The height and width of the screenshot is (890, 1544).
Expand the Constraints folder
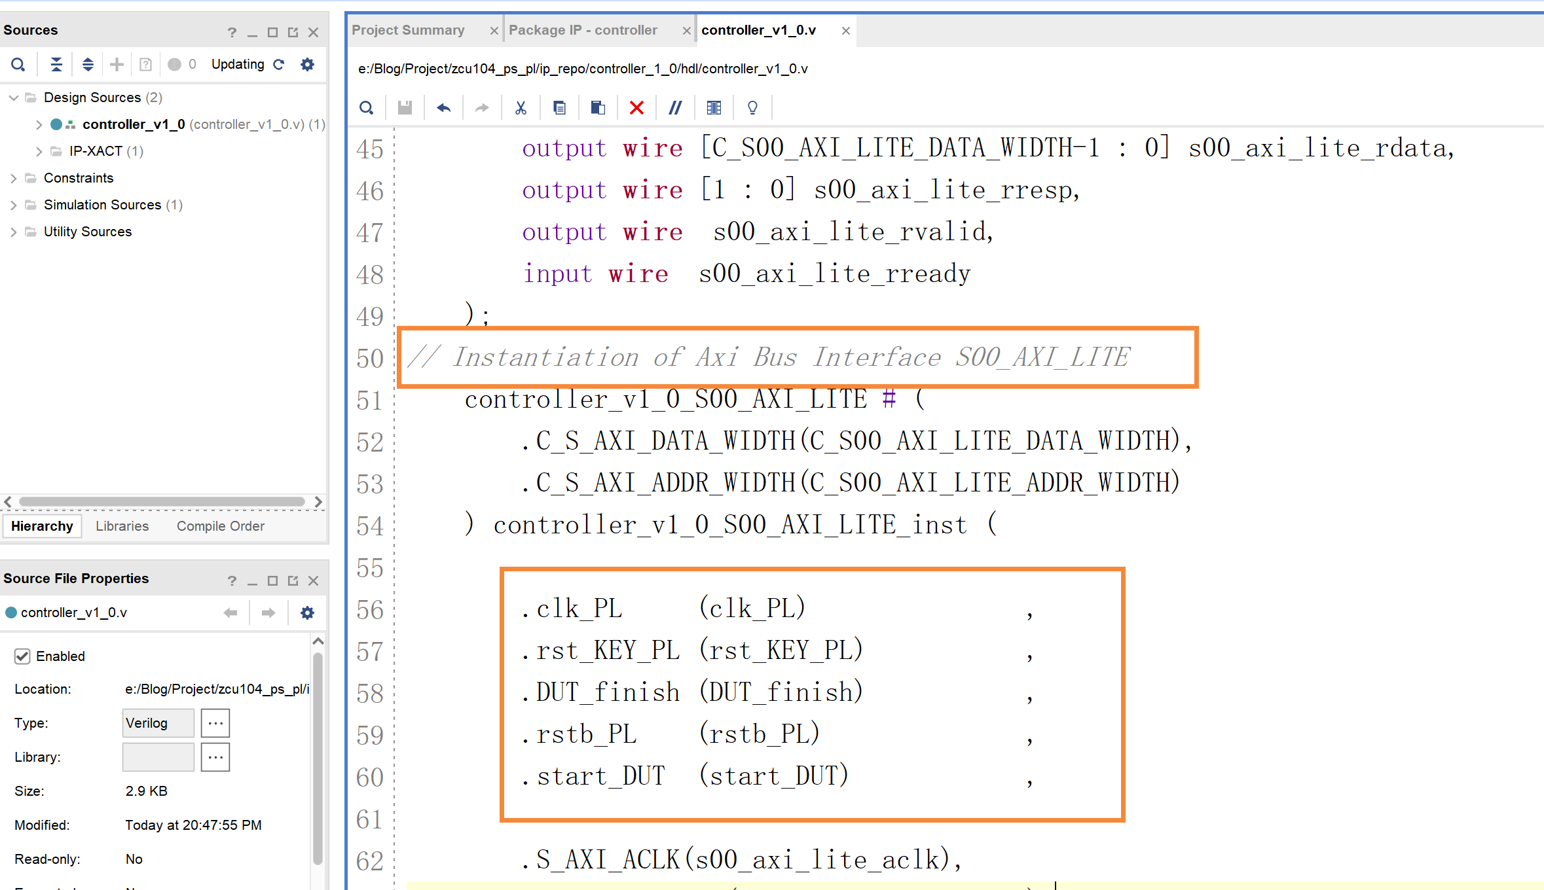coord(14,178)
